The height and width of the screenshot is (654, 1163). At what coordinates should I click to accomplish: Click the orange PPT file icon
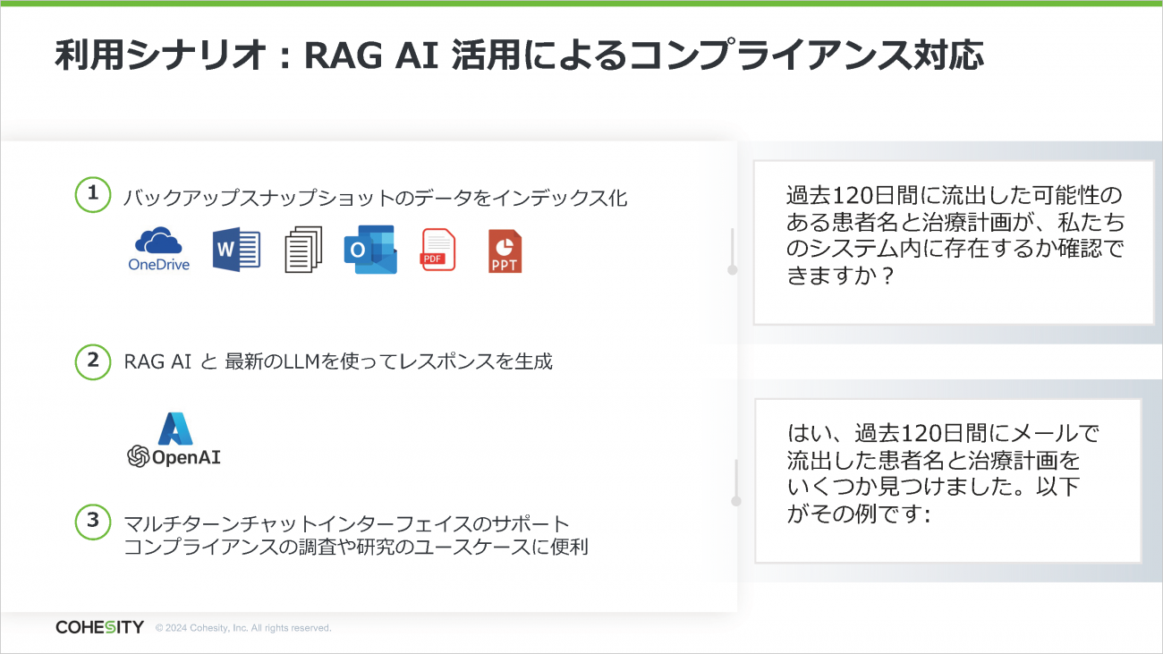pyautogui.click(x=505, y=251)
